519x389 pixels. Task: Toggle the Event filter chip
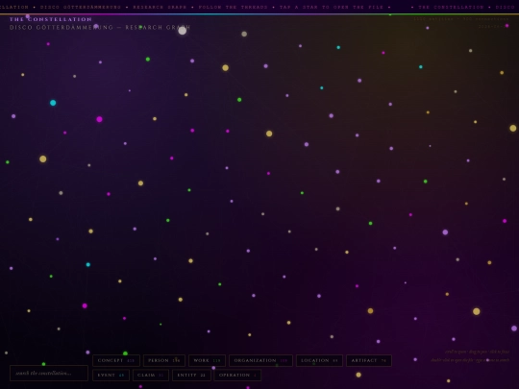point(111,376)
